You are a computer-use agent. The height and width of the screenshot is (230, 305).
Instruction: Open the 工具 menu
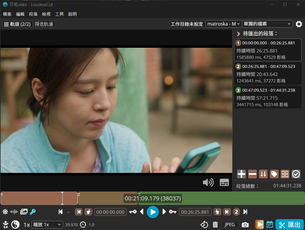click(59, 14)
